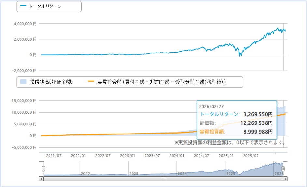
Task: Click the 2021/07 x-axis date label
Action: click(x=54, y=156)
